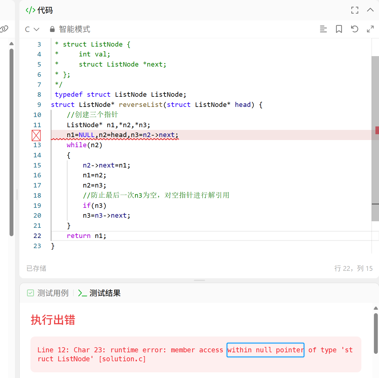
Task: Click the red error marker on line 12
Action: [x=36, y=136]
